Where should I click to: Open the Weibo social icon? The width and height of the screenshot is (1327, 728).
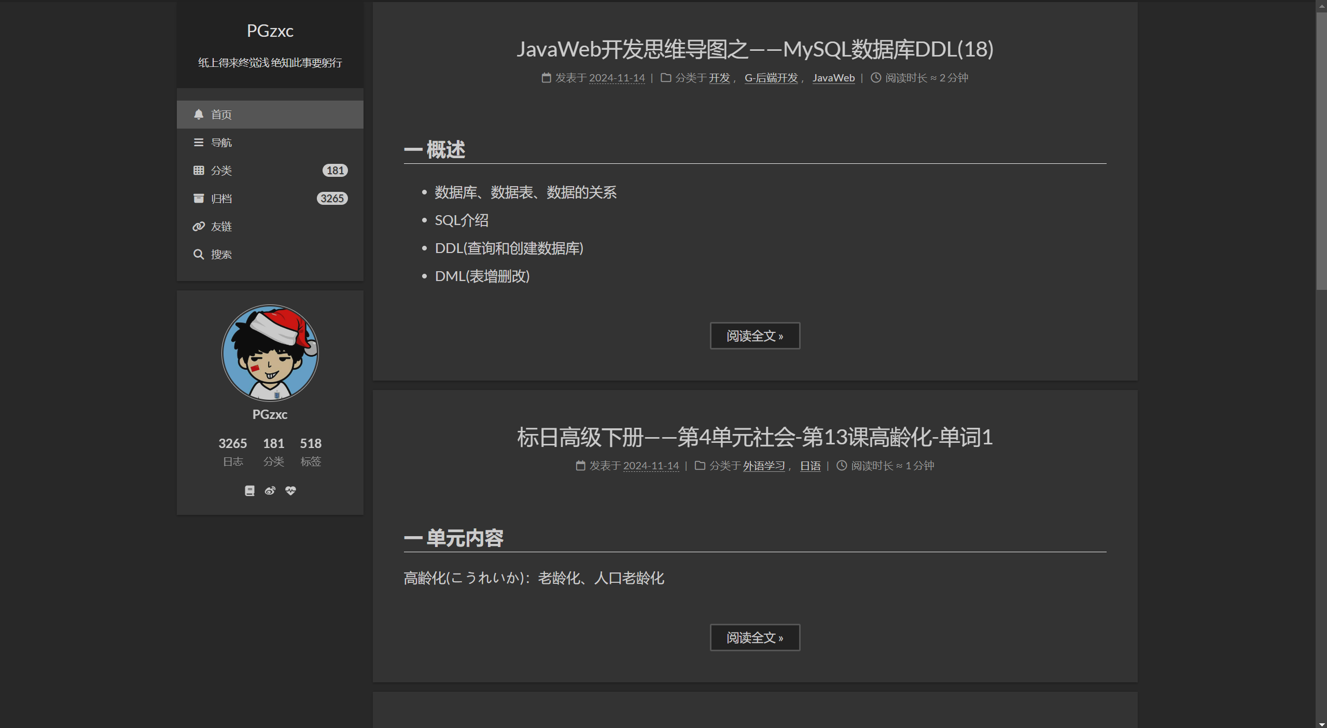point(270,491)
